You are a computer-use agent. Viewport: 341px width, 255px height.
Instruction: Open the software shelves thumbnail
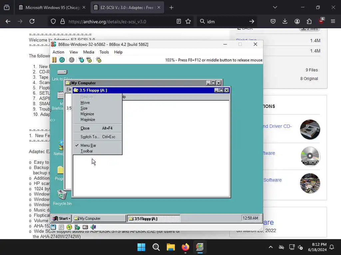(x=310, y=183)
